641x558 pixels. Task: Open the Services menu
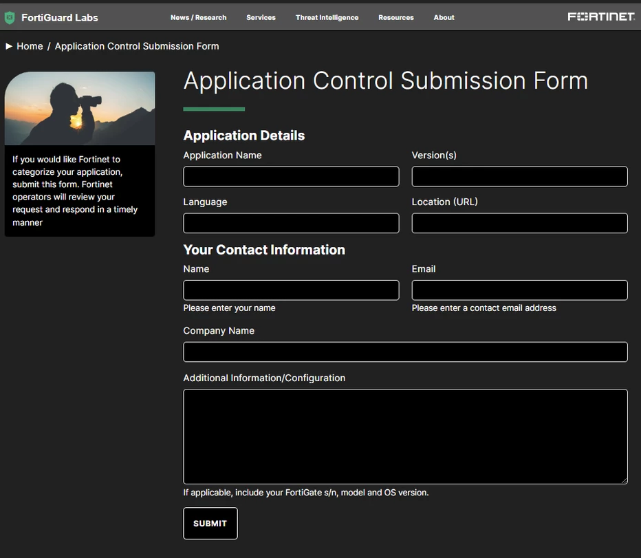[261, 18]
